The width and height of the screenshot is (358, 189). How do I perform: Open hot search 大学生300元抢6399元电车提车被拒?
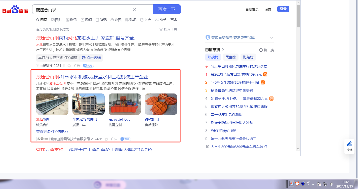pyautogui.click(x=239, y=147)
